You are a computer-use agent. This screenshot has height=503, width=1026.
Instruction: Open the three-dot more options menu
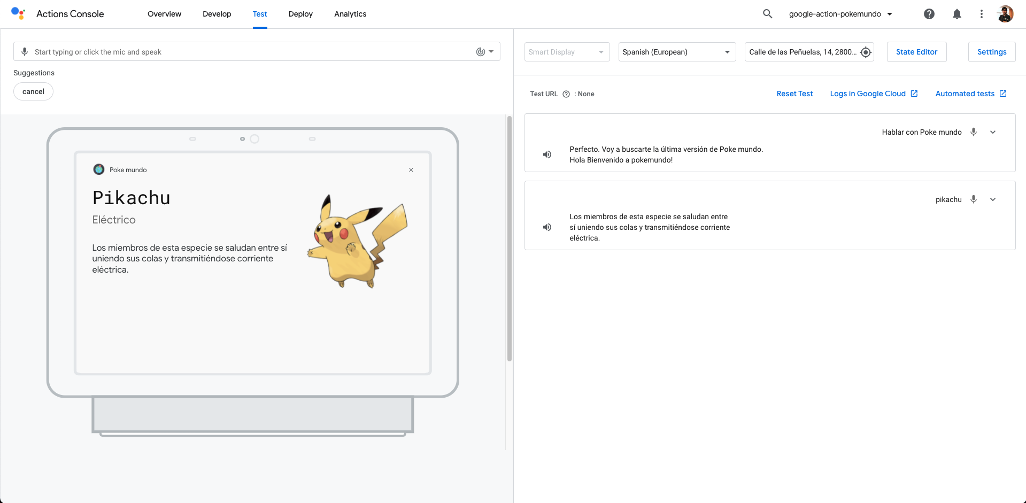point(981,14)
